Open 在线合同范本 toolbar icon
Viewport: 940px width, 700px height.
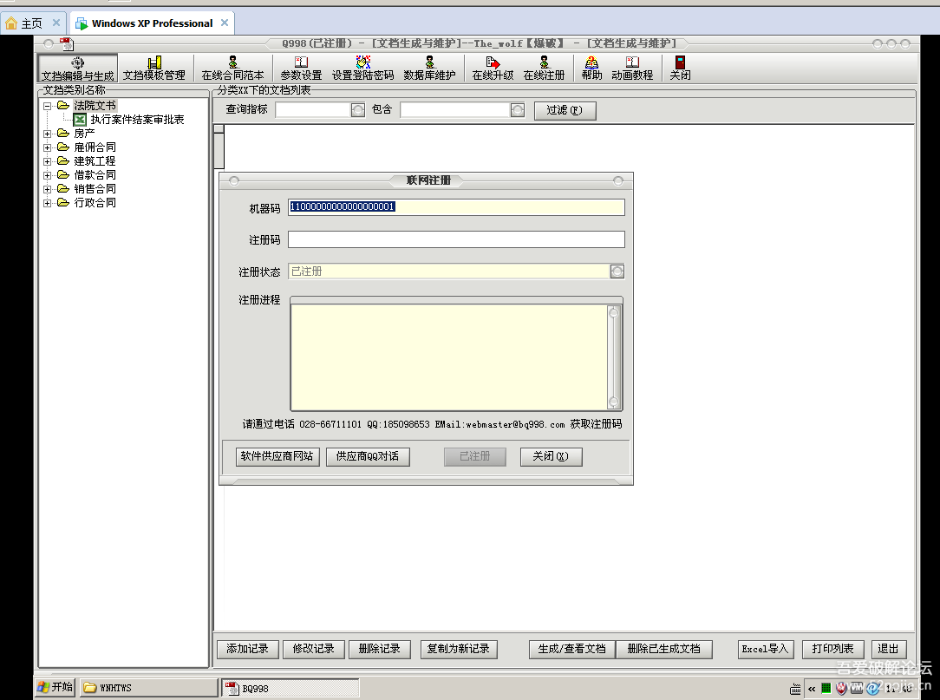[x=232, y=69]
